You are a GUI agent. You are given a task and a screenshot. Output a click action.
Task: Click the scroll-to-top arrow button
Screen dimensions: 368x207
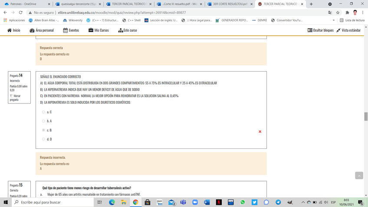tap(359, 176)
